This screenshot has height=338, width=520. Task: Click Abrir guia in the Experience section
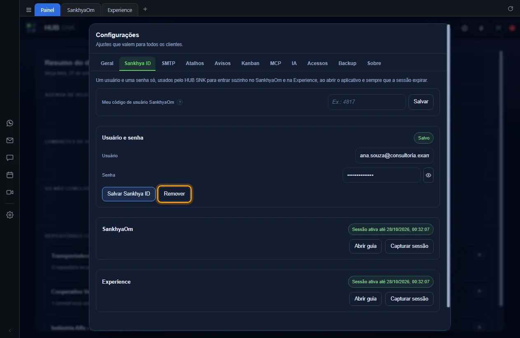point(365,299)
